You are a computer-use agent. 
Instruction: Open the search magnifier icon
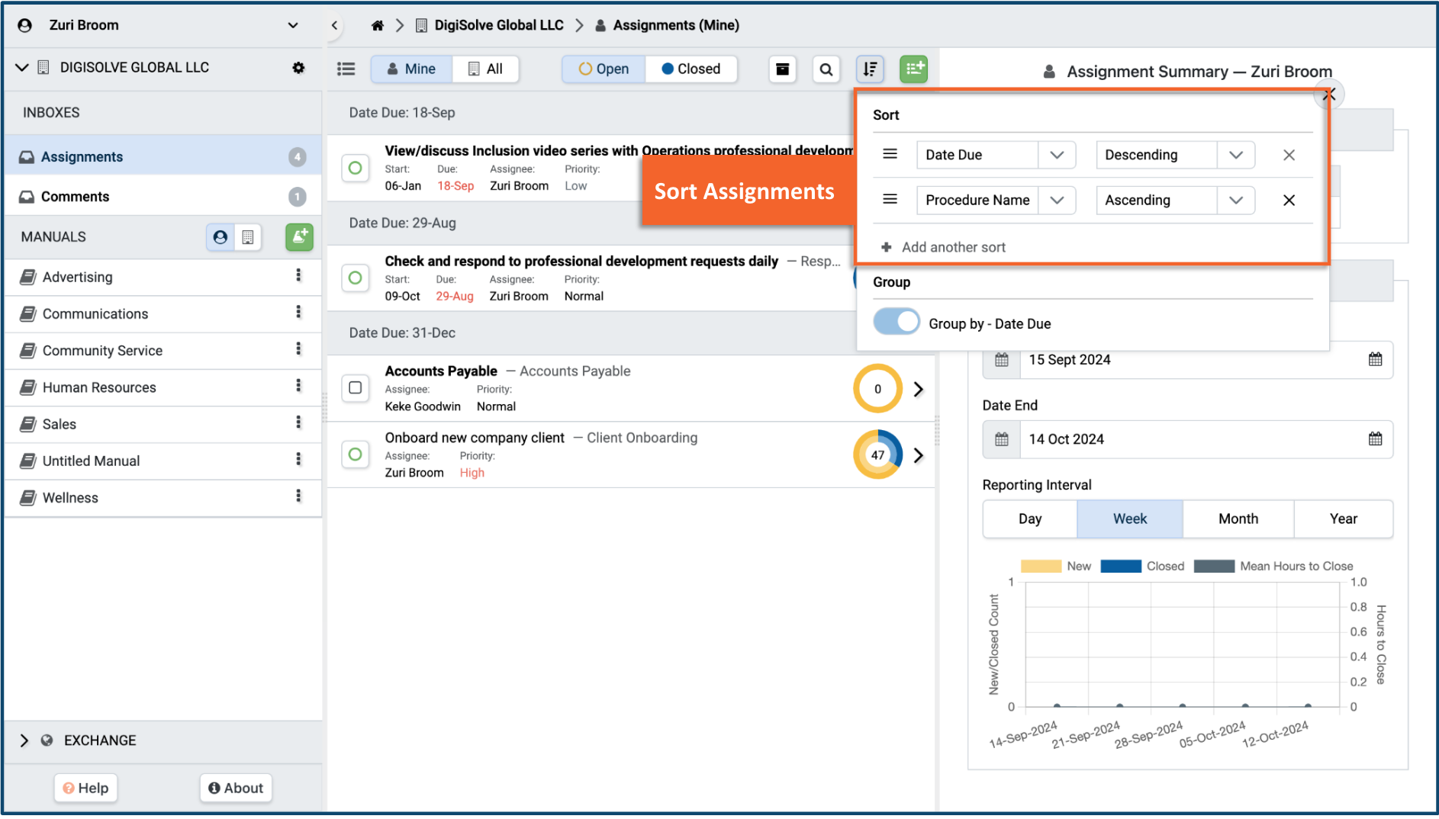[826, 69]
